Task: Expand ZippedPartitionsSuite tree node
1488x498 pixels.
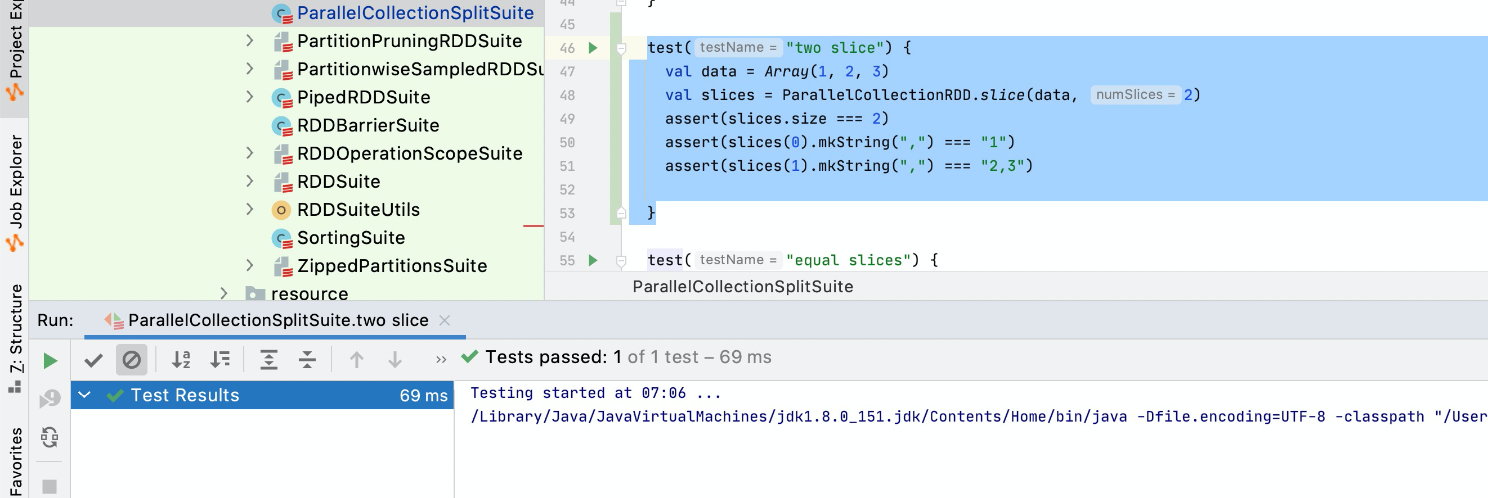Action: pyautogui.click(x=249, y=266)
